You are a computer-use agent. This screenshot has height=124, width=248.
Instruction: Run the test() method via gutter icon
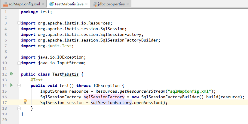click(11, 85)
